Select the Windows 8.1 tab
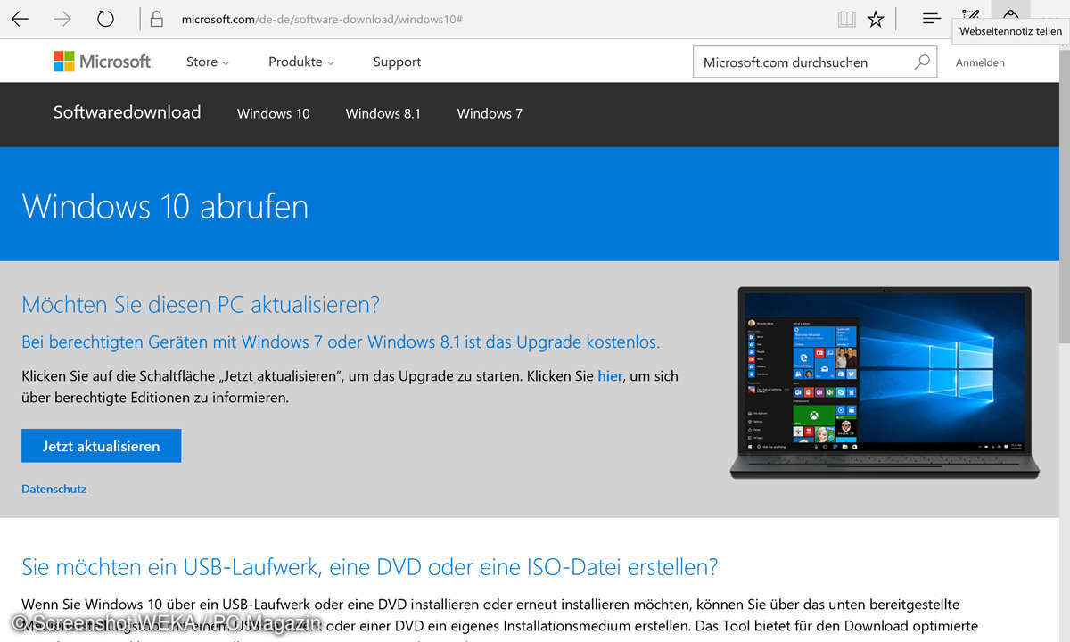Image resolution: width=1070 pixels, height=642 pixels. click(x=383, y=113)
